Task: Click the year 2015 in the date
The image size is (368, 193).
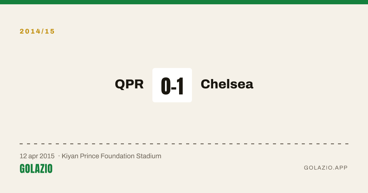Action: click(48, 156)
